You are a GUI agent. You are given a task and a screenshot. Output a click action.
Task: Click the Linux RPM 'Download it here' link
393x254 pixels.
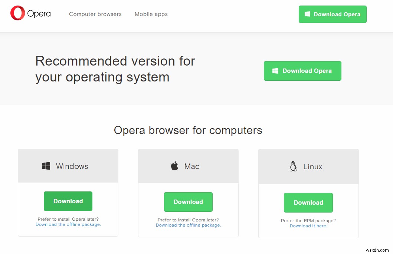[308, 226]
